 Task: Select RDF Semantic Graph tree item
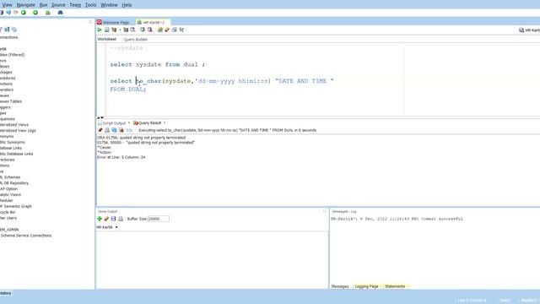(x=16, y=206)
